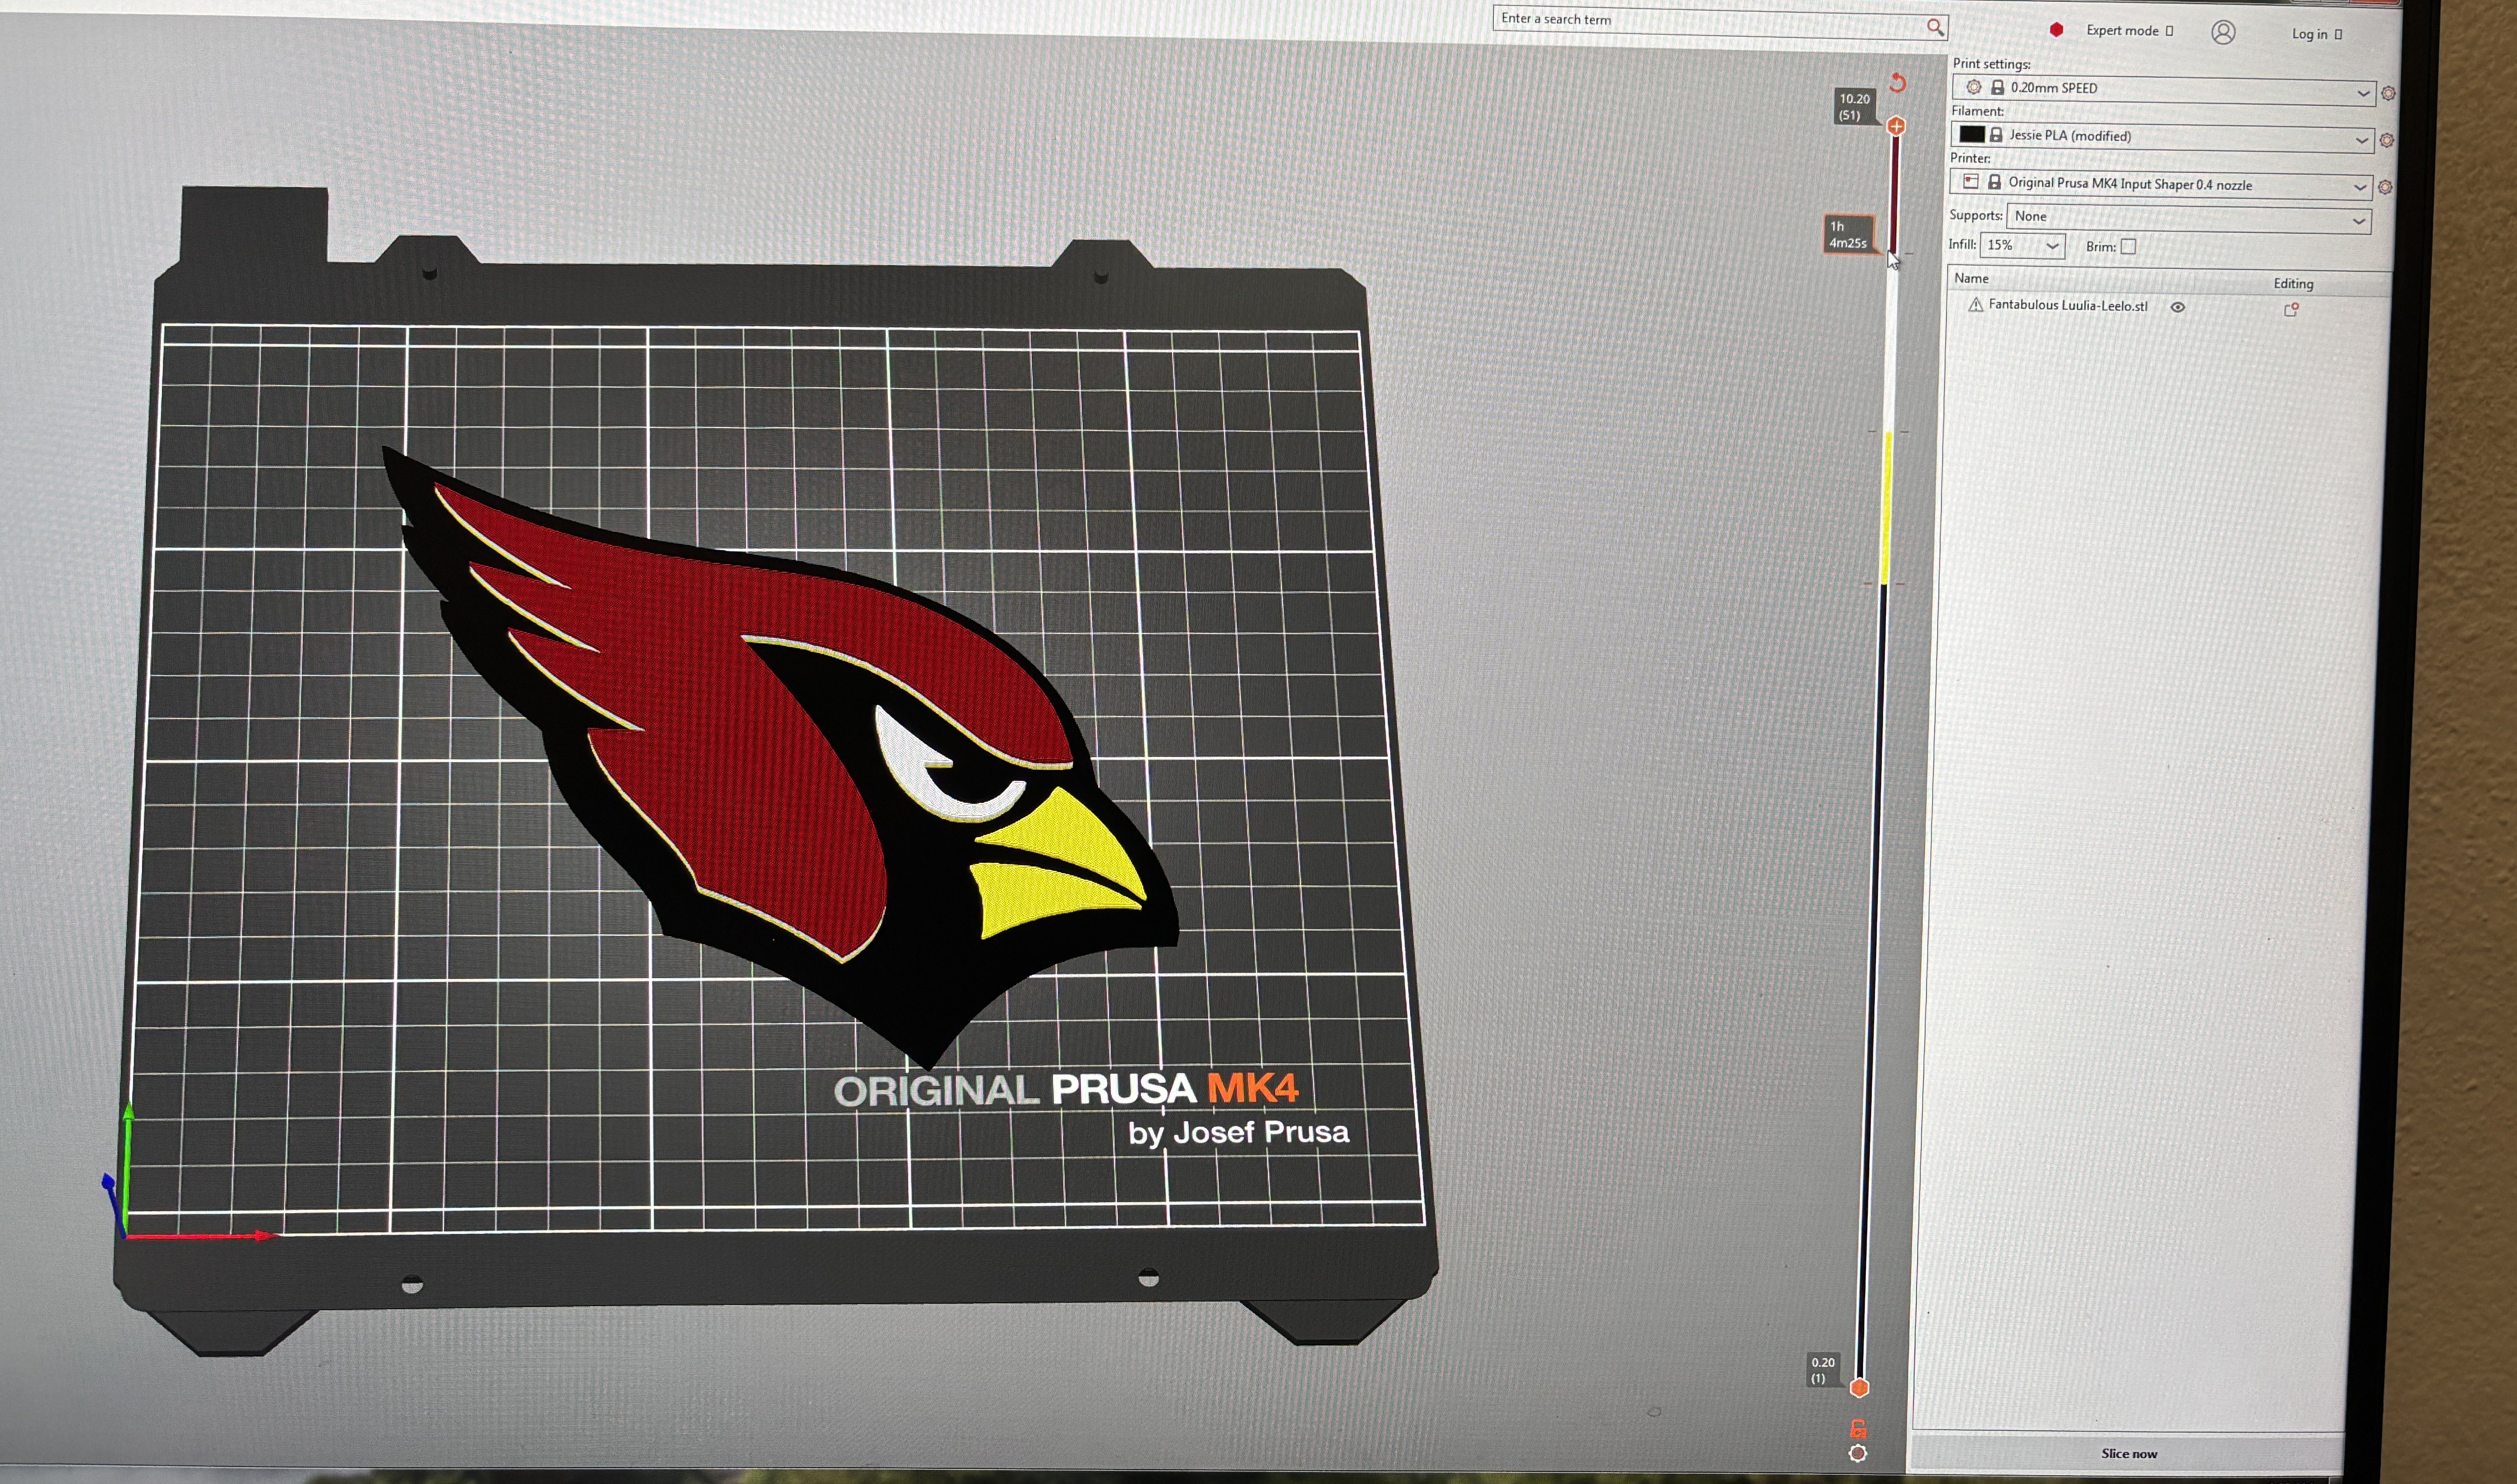Open the Supports dropdown set to None
Image resolution: width=2517 pixels, height=1484 pixels.
(x=2189, y=218)
